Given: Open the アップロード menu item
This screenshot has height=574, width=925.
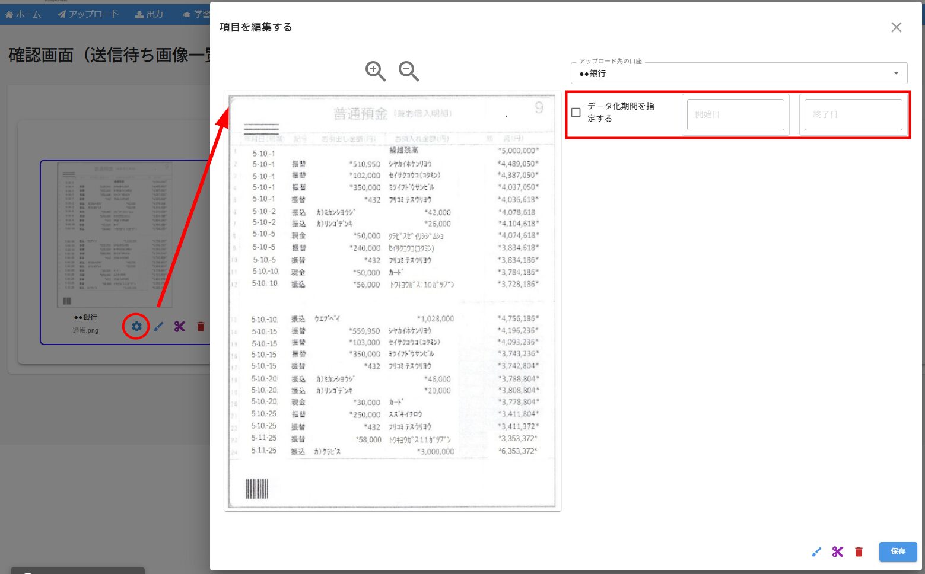Looking at the screenshot, I should pyautogui.click(x=88, y=14).
